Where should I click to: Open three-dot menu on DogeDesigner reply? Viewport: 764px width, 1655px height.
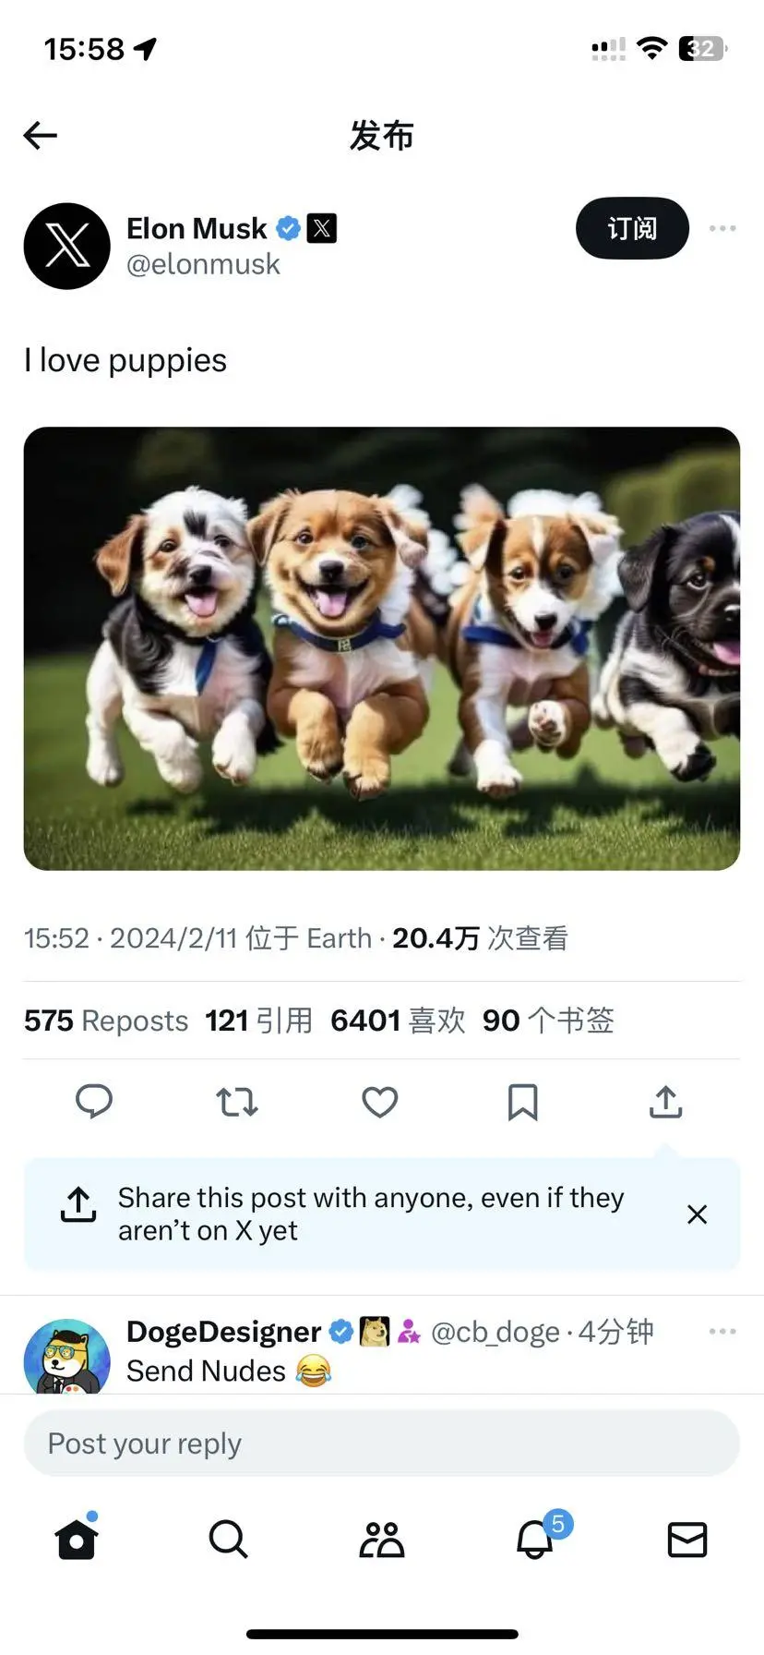(722, 1331)
